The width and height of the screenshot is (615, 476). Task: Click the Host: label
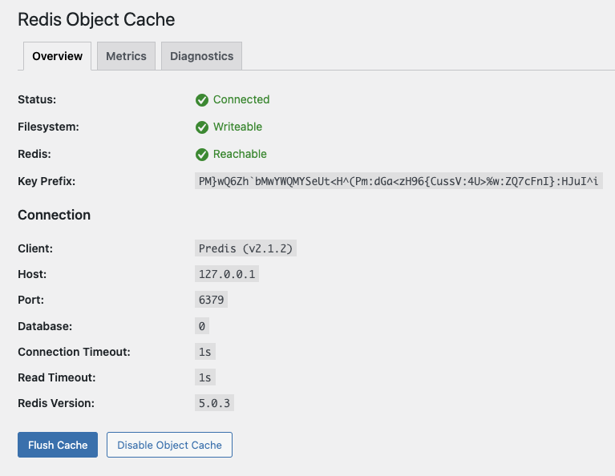coord(32,274)
